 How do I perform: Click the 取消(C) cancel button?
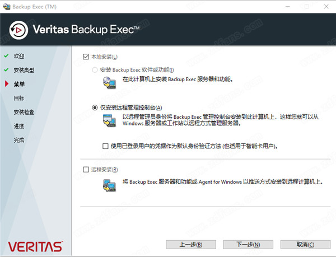(x=305, y=244)
